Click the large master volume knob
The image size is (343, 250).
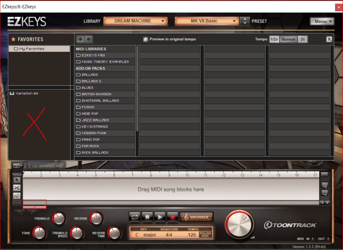point(240,224)
